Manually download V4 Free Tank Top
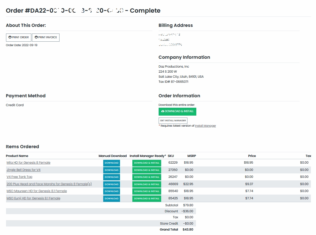This screenshot has width=316, height=235. tap(111, 177)
